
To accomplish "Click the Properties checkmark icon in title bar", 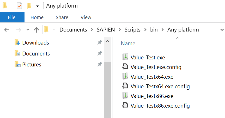I will [19, 6].
